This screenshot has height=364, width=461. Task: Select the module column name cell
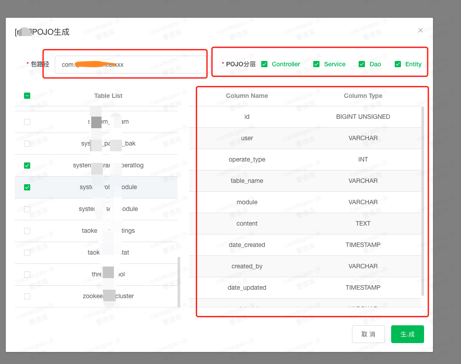point(247,202)
